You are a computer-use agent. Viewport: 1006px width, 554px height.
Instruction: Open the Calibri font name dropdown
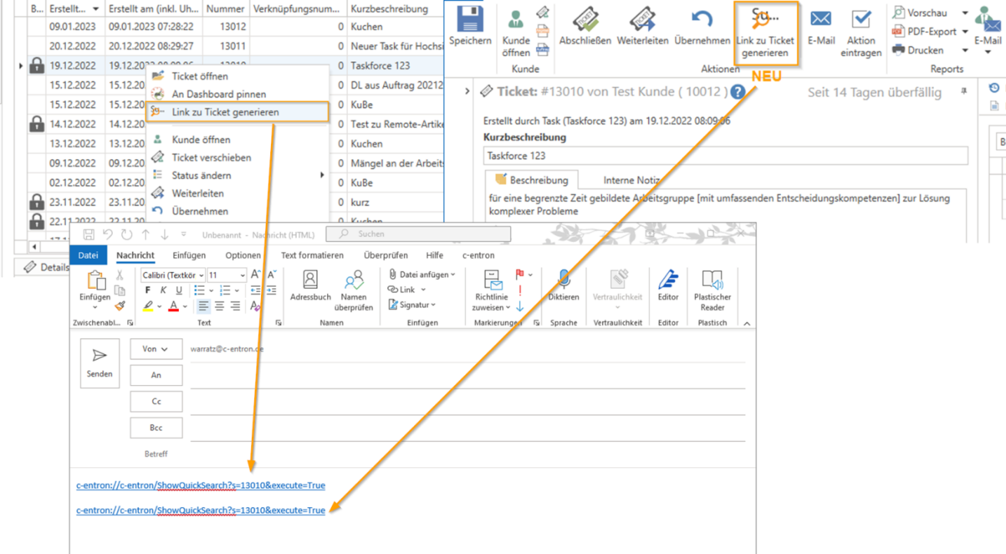click(173, 275)
